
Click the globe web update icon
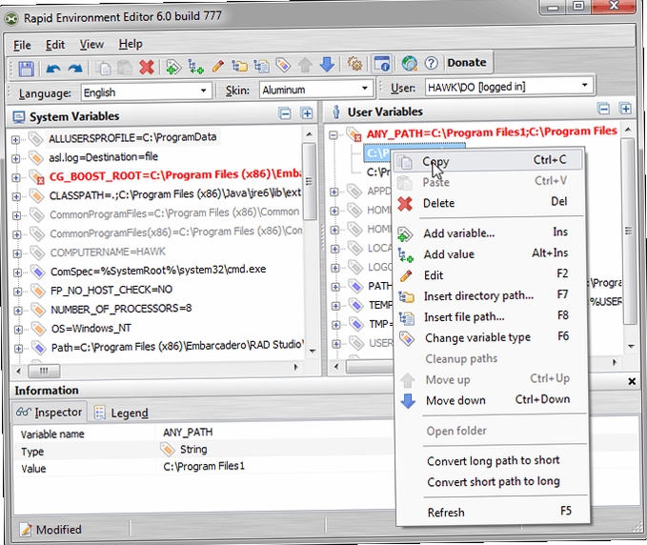pyautogui.click(x=410, y=63)
